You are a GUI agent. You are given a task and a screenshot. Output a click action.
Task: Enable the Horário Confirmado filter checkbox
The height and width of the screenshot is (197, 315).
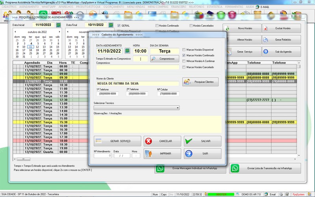click(x=157, y=26)
